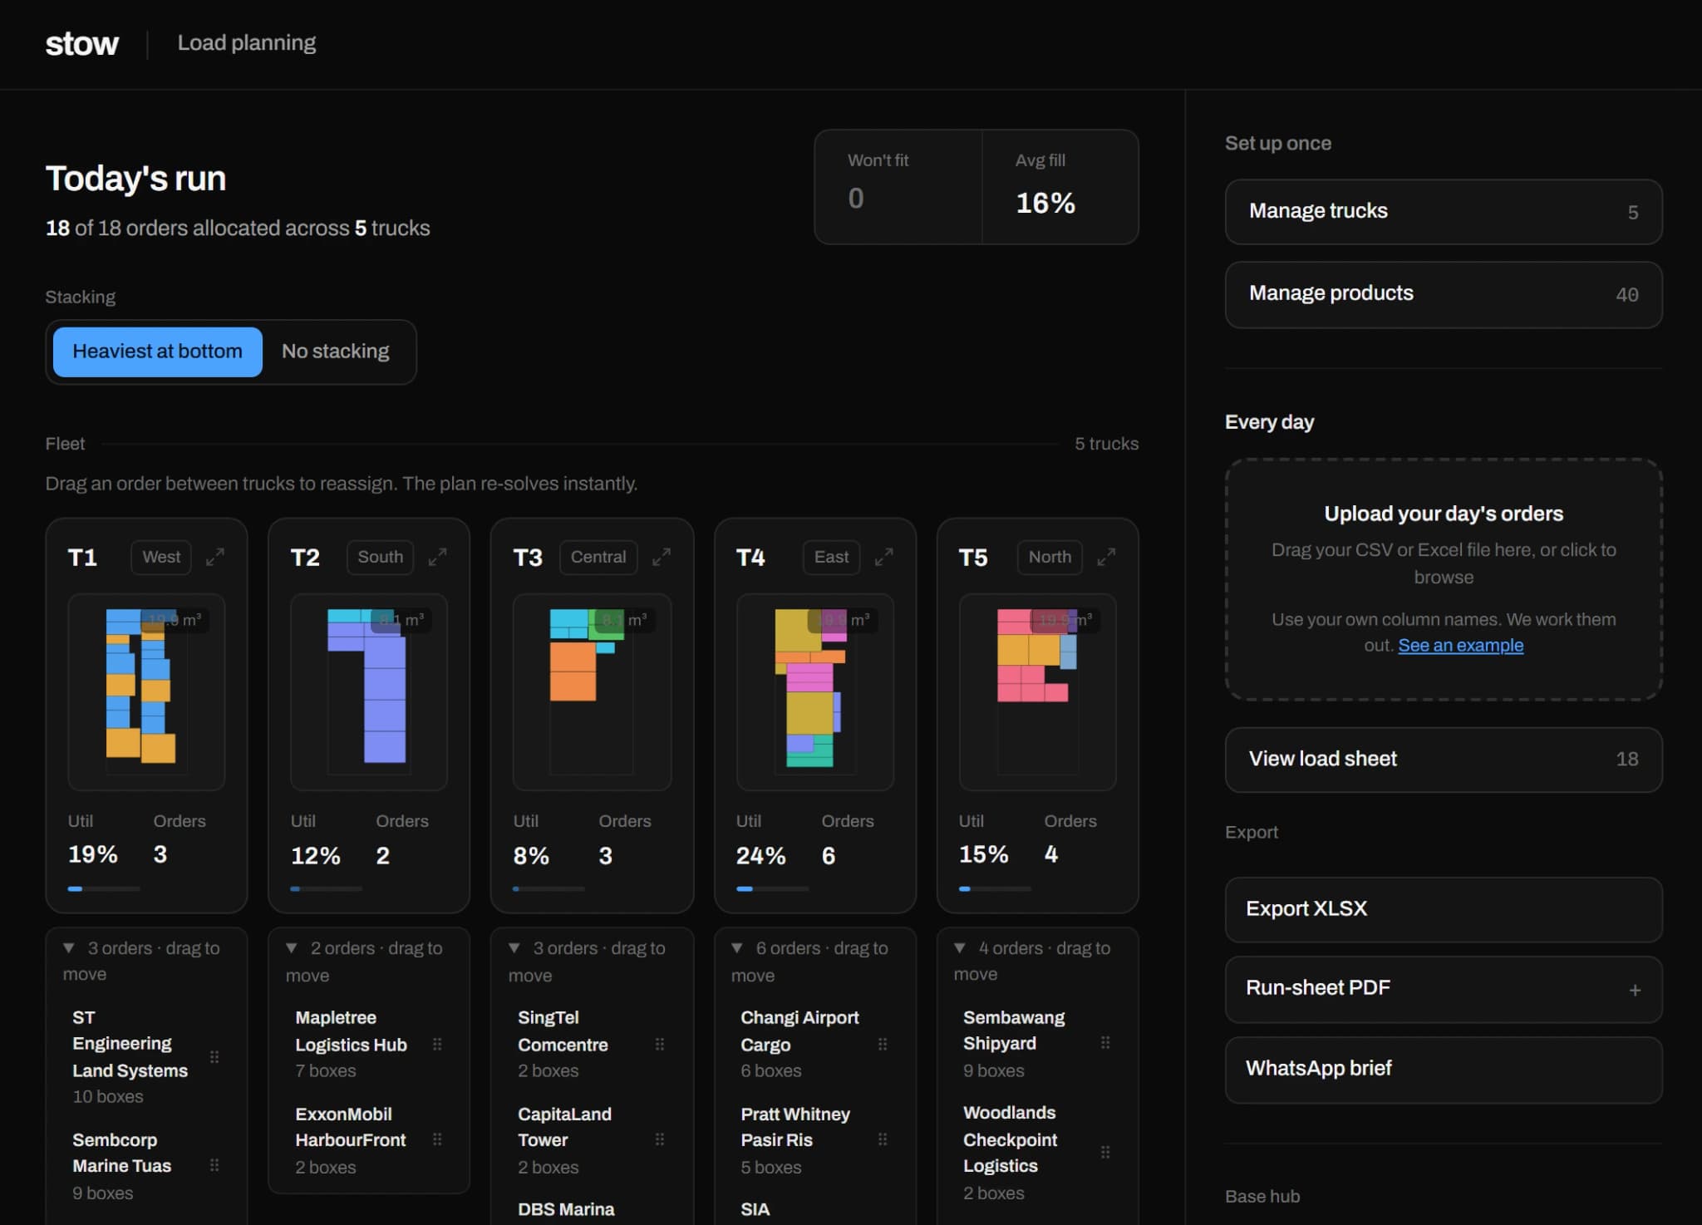
Task: Select ExxonMobil HarbourFront order
Action: (x=369, y=1139)
